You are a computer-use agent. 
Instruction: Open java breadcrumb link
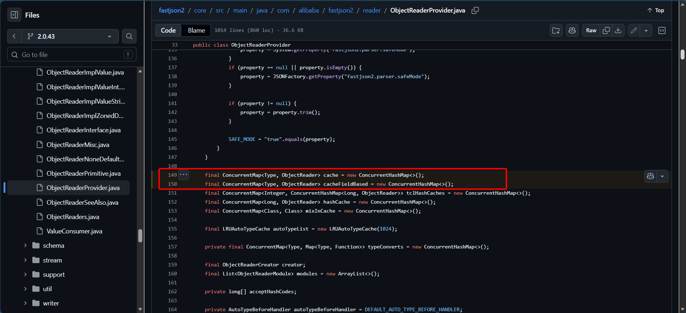pyautogui.click(x=262, y=10)
